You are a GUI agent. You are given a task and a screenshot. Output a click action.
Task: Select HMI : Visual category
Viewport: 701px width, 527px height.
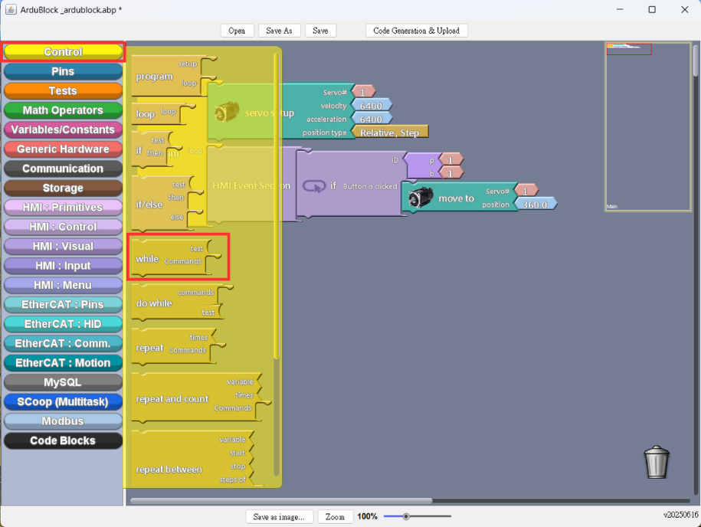point(63,247)
